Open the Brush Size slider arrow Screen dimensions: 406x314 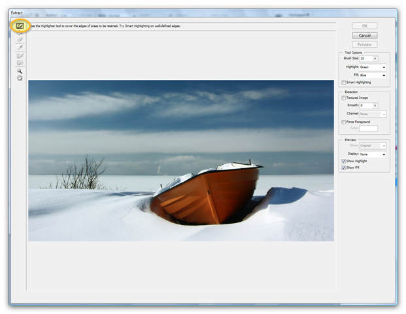375,59
